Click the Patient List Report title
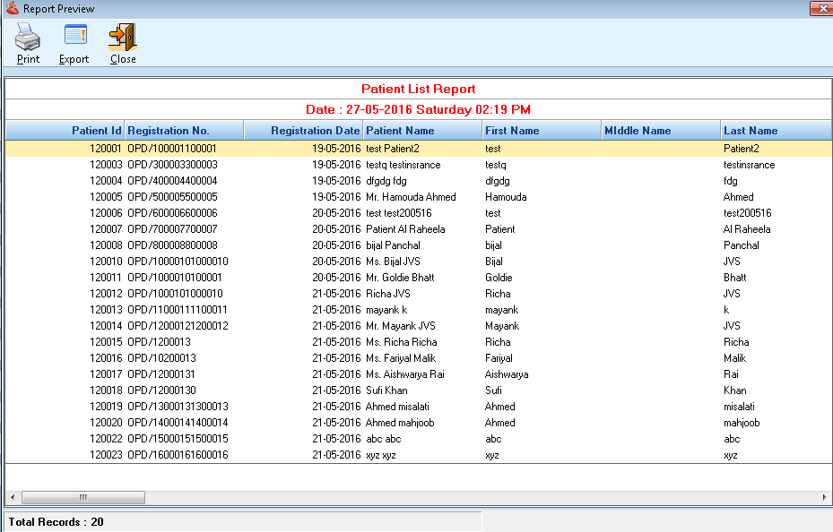The width and height of the screenshot is (833, 532). point(418,89)
